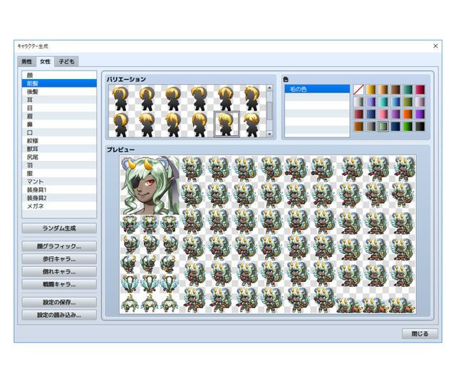Screen dimensions: 456x383
Task: Switch to the 男性 tab
Action: 27,62
